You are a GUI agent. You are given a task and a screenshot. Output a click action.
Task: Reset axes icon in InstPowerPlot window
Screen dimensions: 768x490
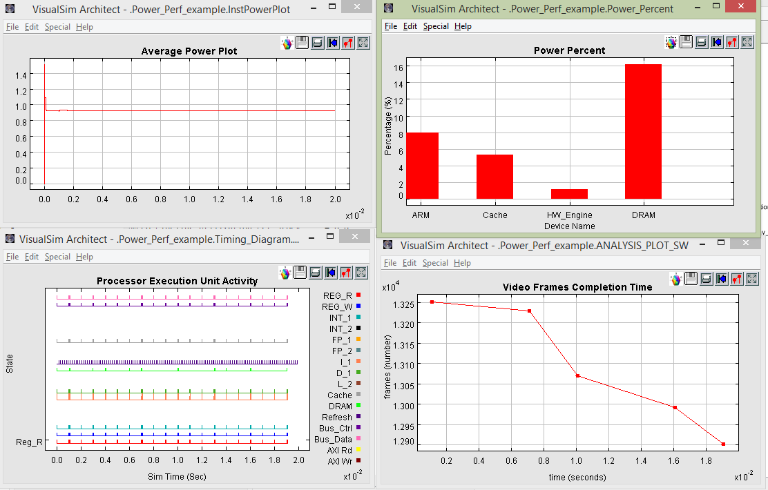point(333,43)
